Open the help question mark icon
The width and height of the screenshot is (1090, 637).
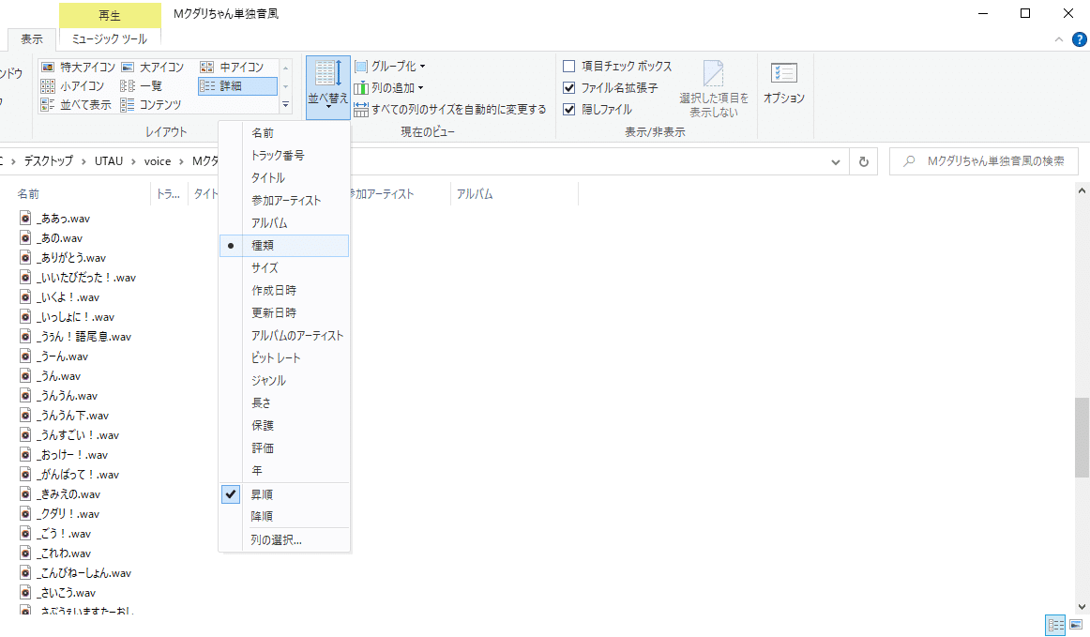coord(1080,39)
